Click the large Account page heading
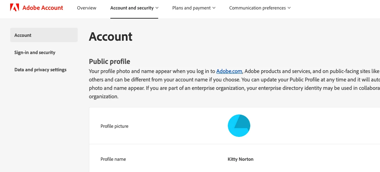This screenshot has width=380, height=172. click(x=111, y=37)
